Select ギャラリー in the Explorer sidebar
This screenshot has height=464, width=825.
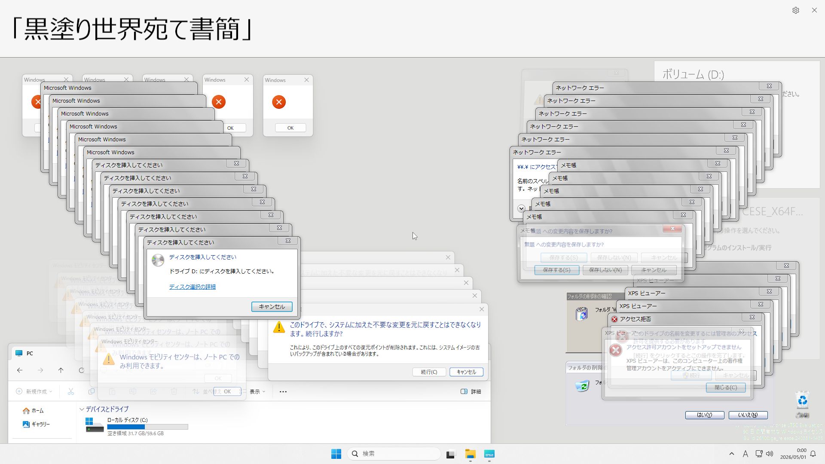(36, 424)
